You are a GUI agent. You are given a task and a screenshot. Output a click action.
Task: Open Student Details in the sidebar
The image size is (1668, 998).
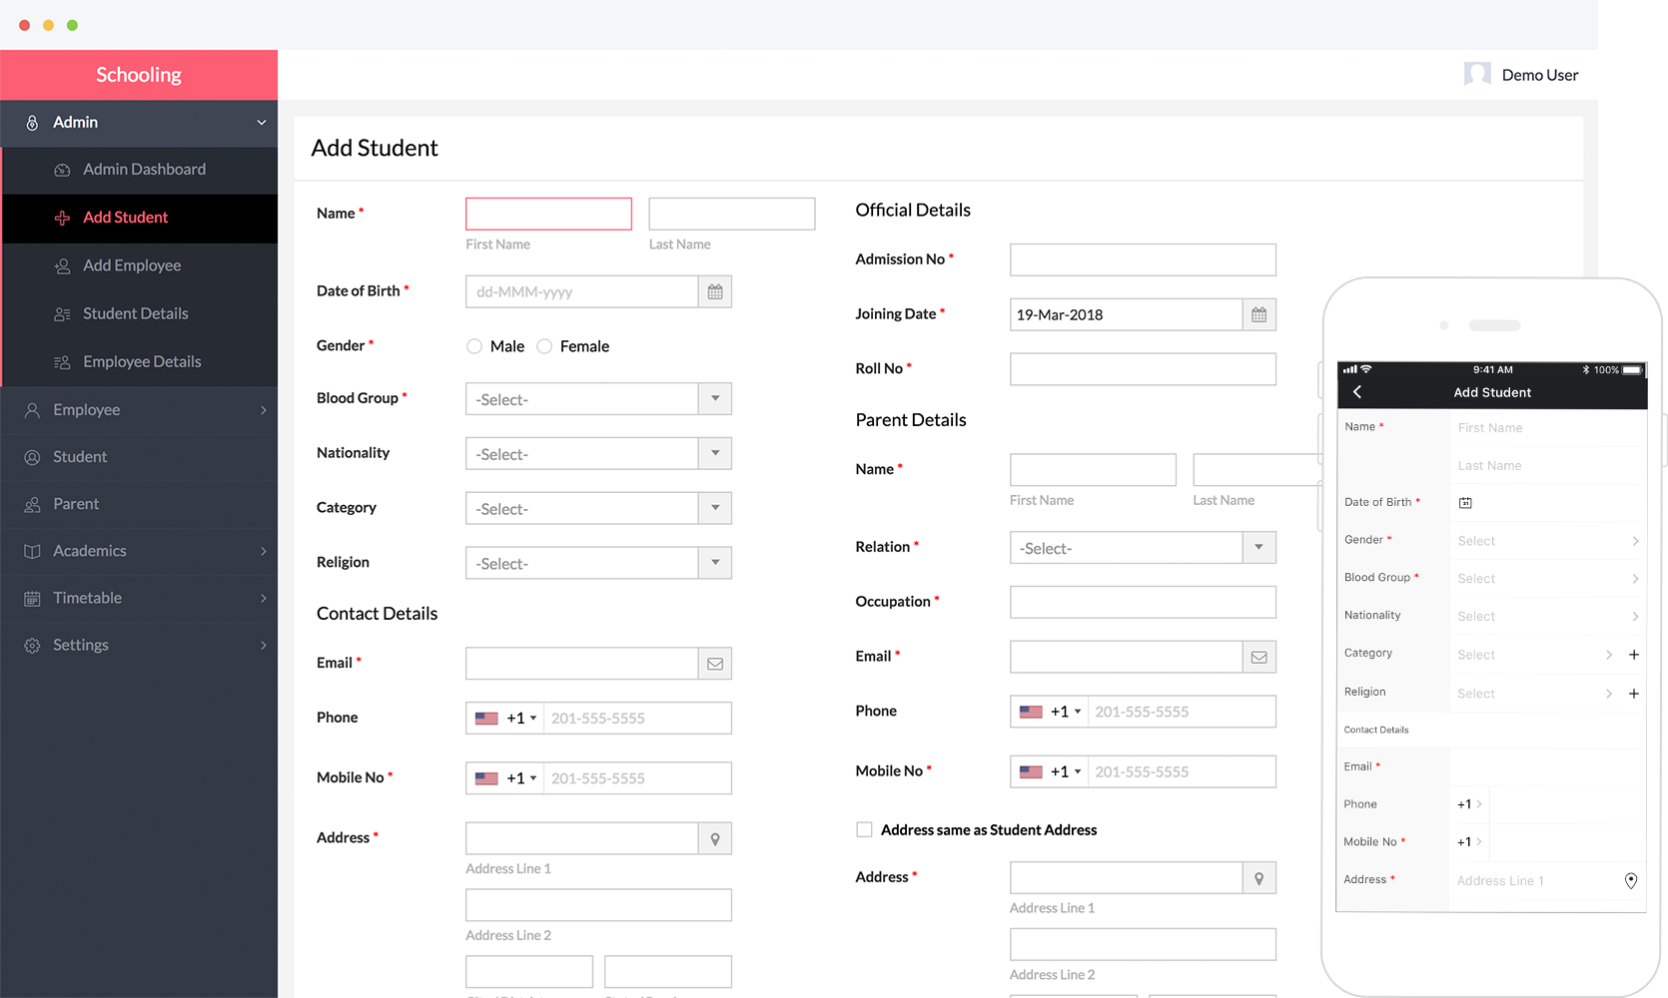pos(136,313)
